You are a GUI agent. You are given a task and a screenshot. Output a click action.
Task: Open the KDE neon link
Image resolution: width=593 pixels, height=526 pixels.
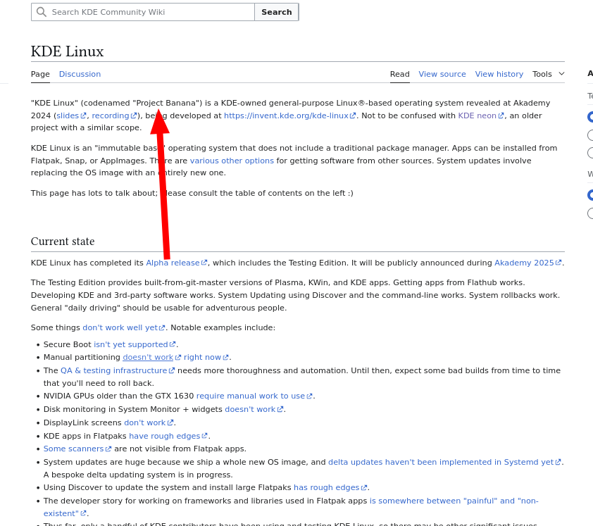click(x=481, y=115)
